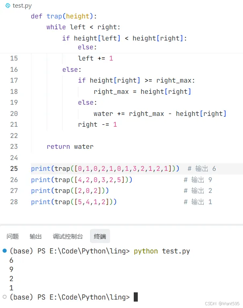
Task: Click 'else:' on line 16
Action: (x=71, y=69)
